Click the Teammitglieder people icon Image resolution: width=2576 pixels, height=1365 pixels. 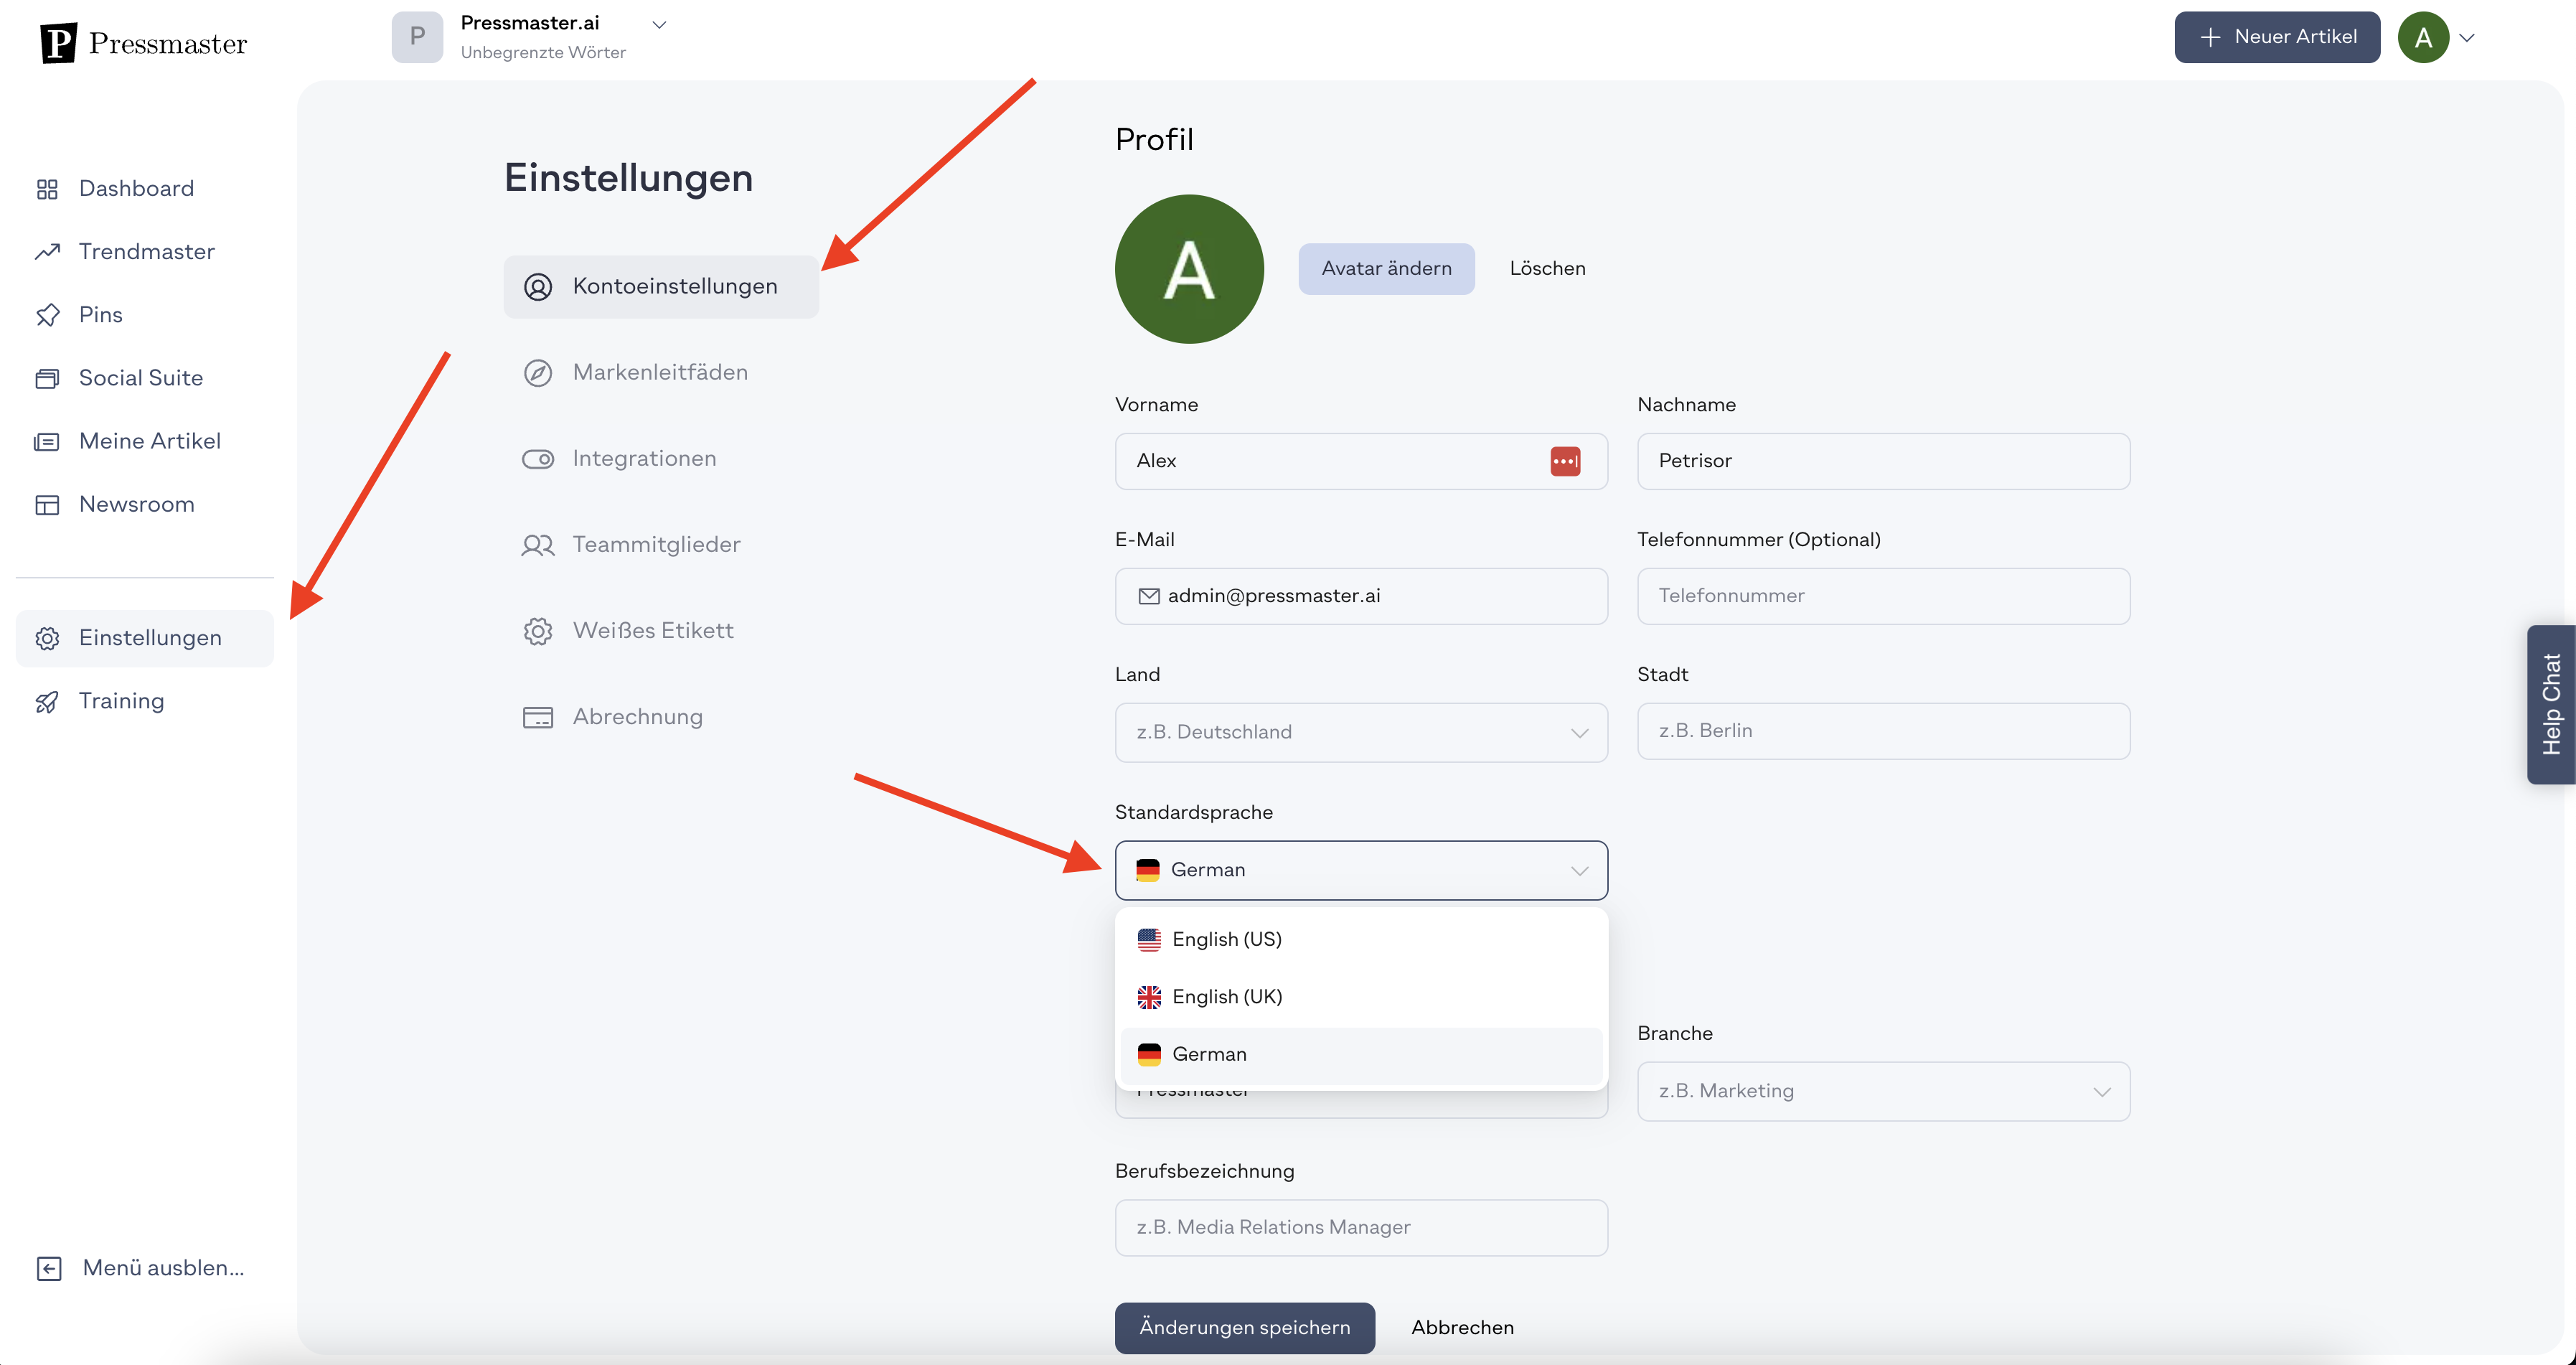pos(538,545)
